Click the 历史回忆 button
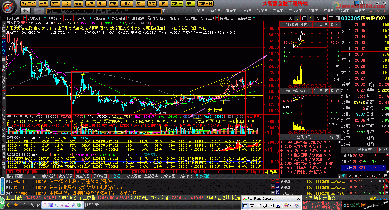 pyautogui.click(x=190, y=18)
